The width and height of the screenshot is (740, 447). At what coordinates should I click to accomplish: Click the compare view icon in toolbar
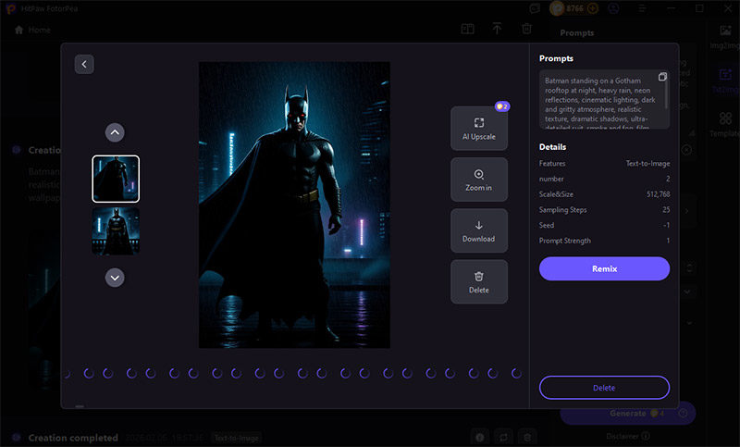point(467,30)
